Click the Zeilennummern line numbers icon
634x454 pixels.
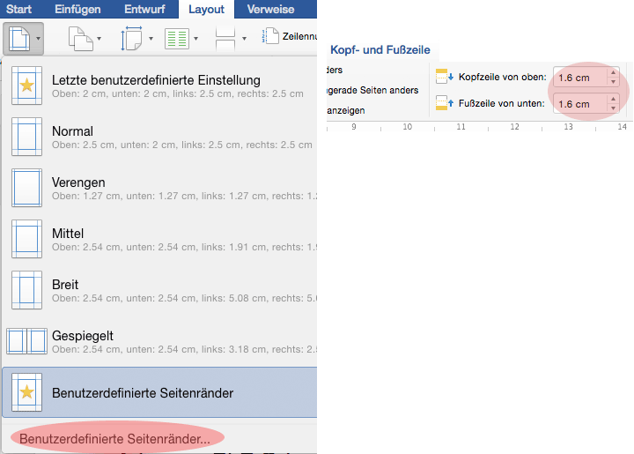click(x=269, y=38)
